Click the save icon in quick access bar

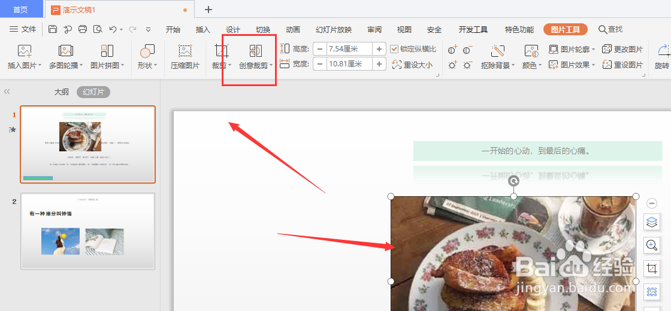click(53, 29)
